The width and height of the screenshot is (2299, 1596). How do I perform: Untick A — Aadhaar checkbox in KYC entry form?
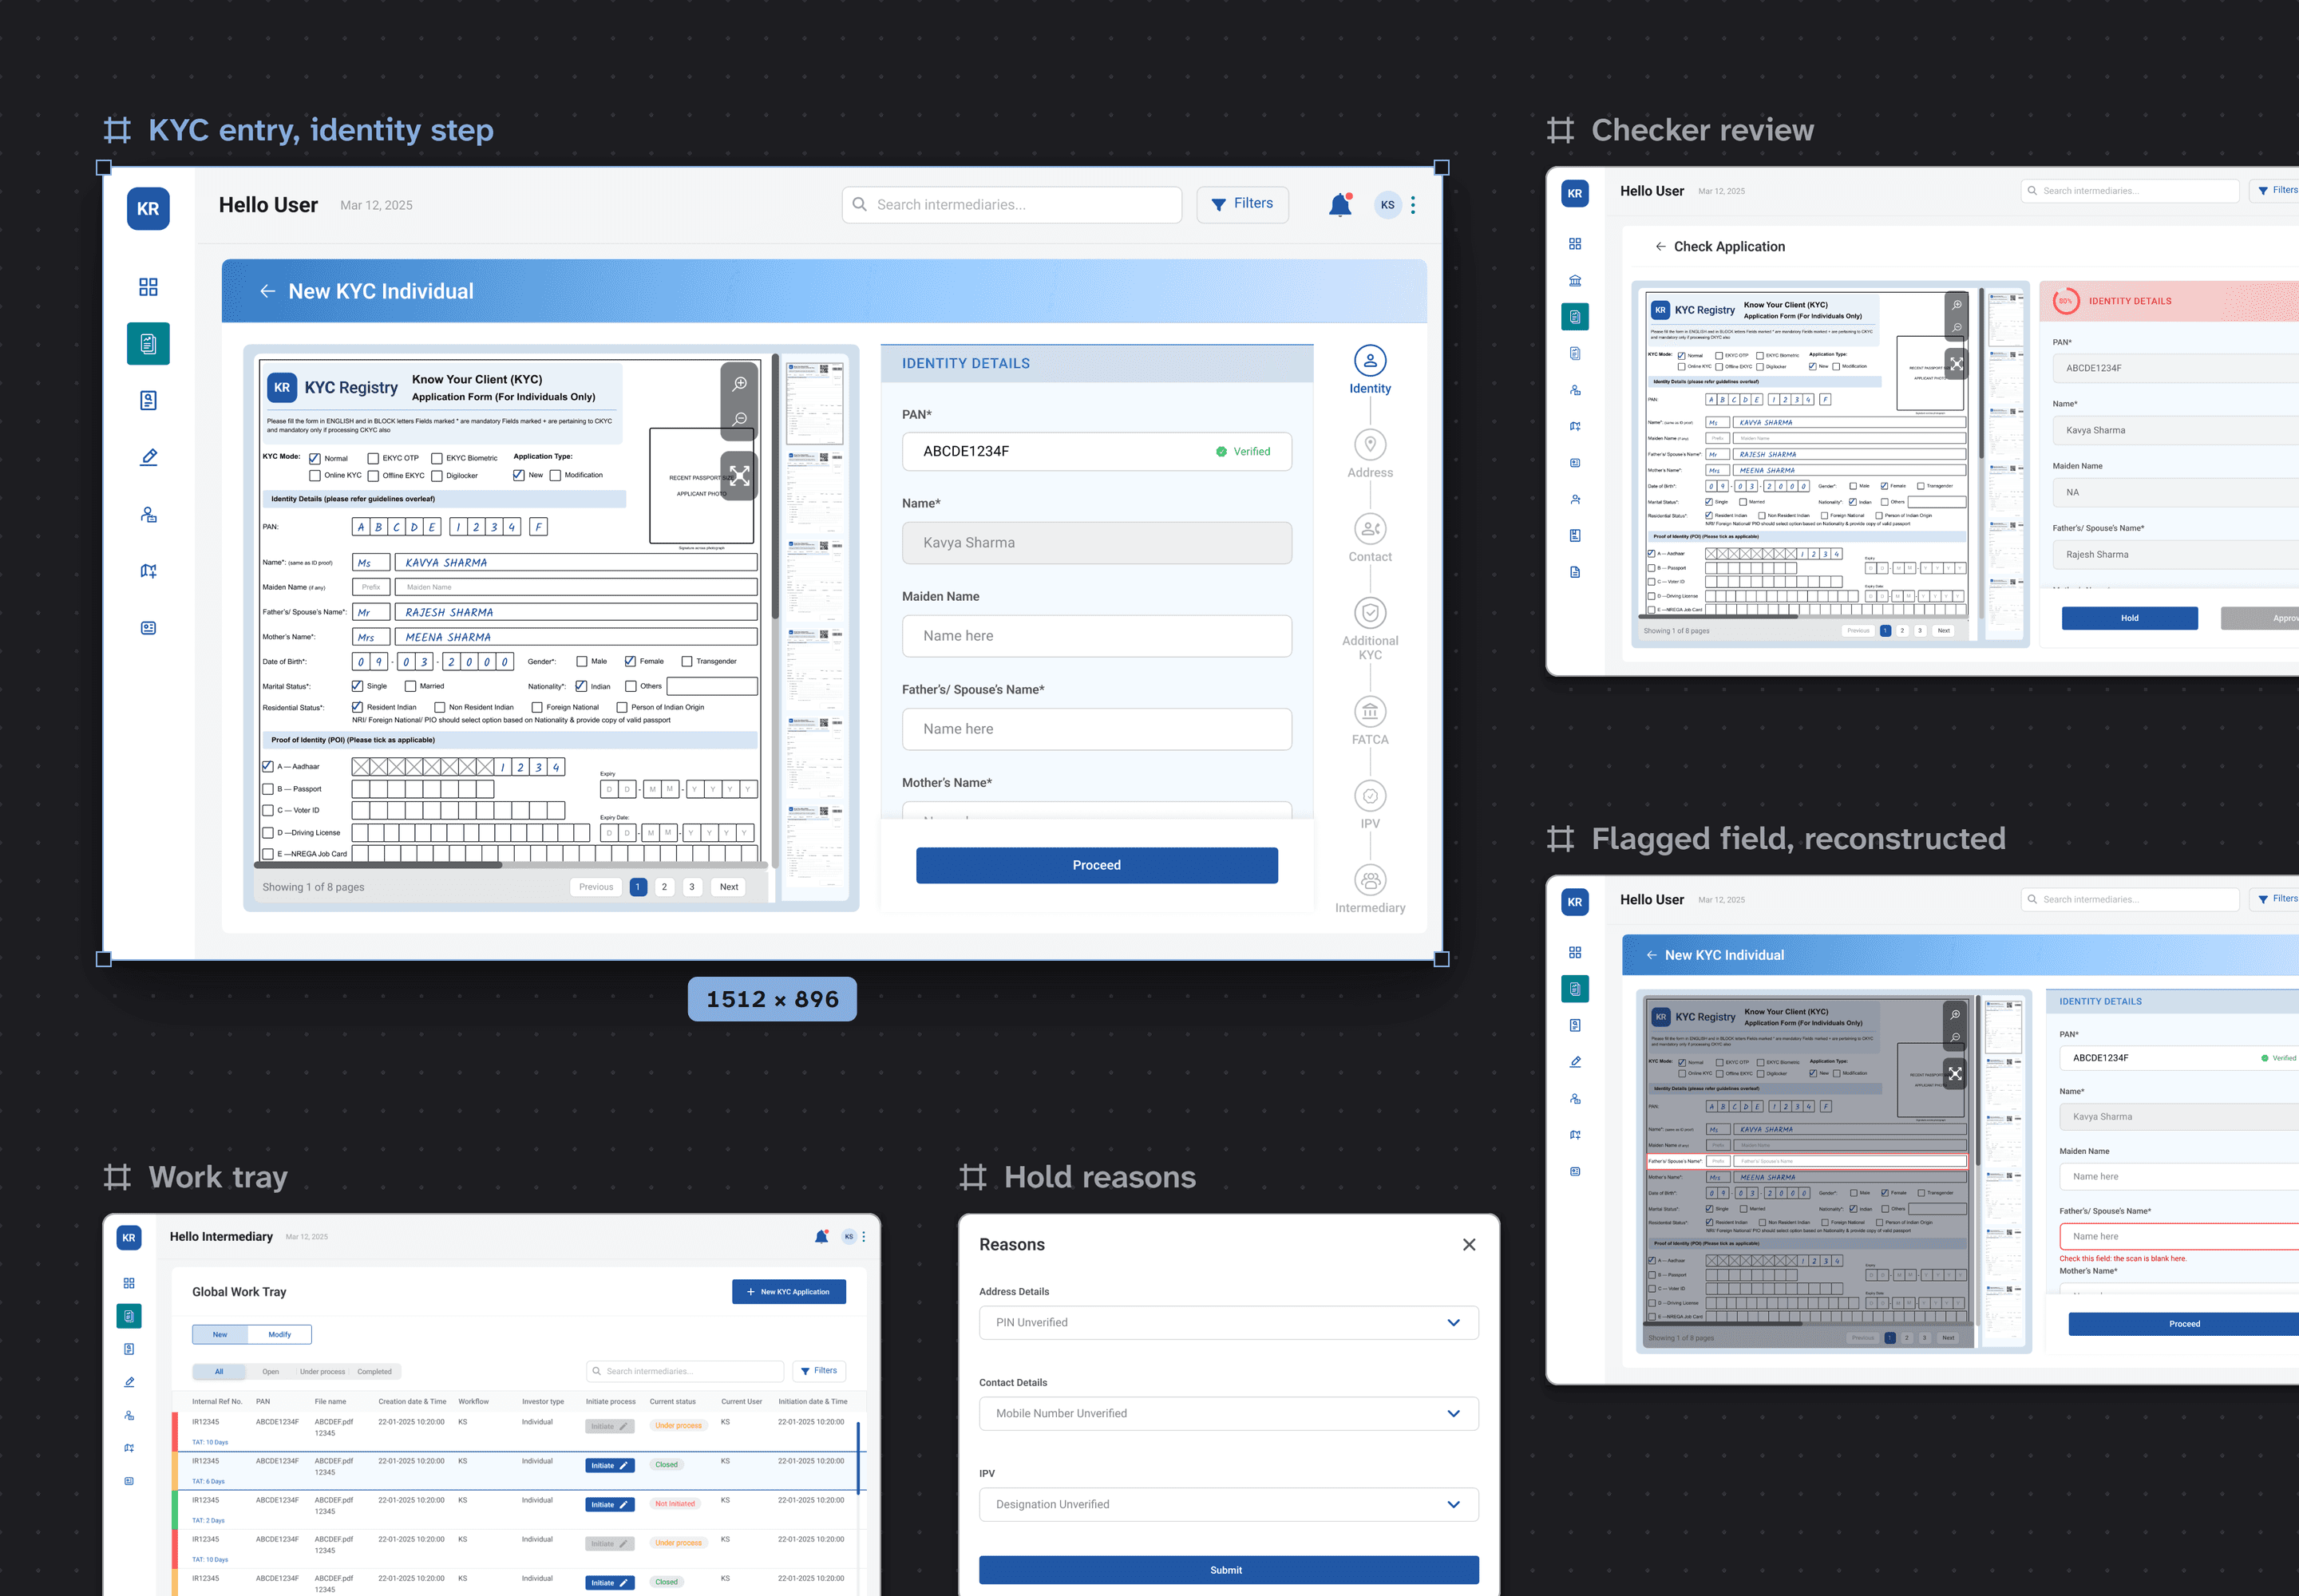click(268, 767)
